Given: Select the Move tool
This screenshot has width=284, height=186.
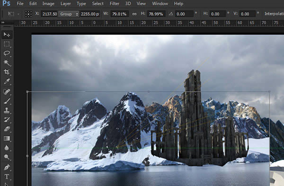Looking at the screenshot, I should pyautogui.click(x=7, y=34).
